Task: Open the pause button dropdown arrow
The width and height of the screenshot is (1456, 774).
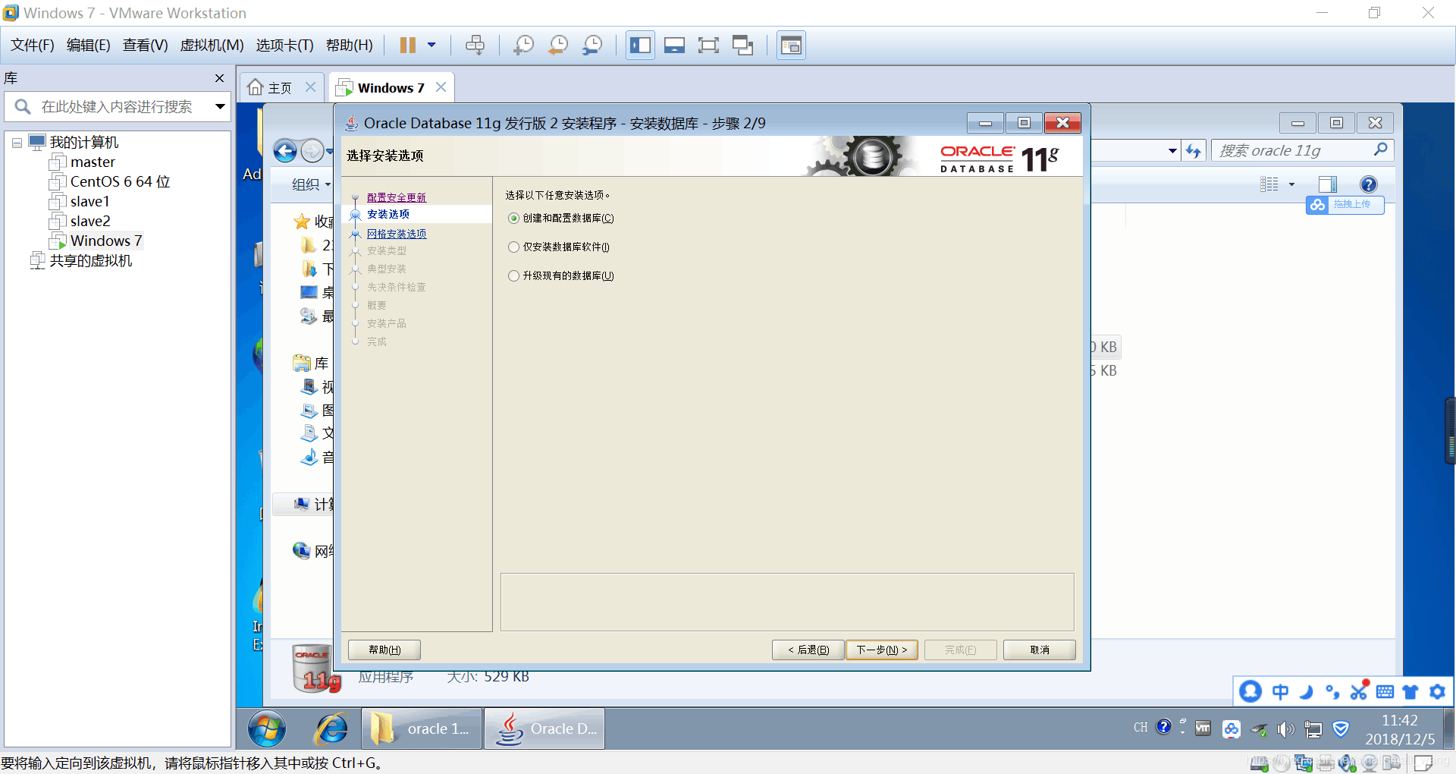Action: click(x=431, y=46)
